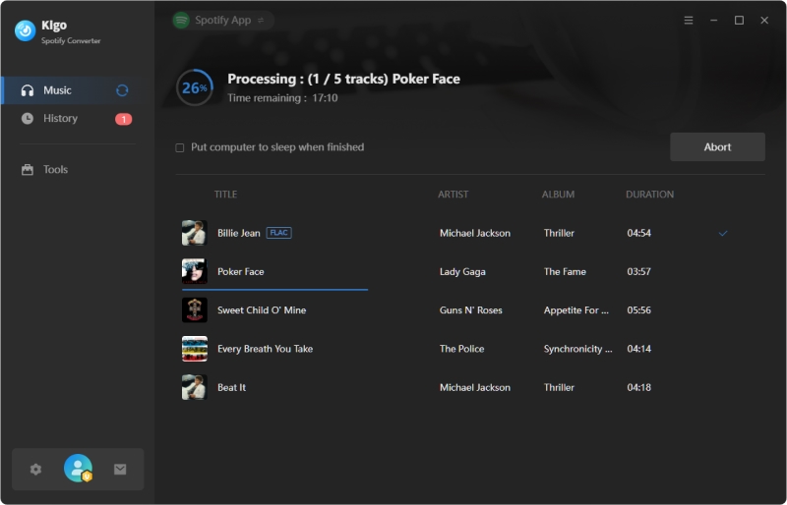787x505 pixels.
Task: Maximize the Kigo window
Action: (x=740, y=20)
